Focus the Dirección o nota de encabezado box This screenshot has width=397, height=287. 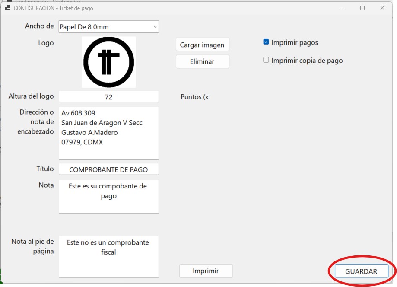108,133
